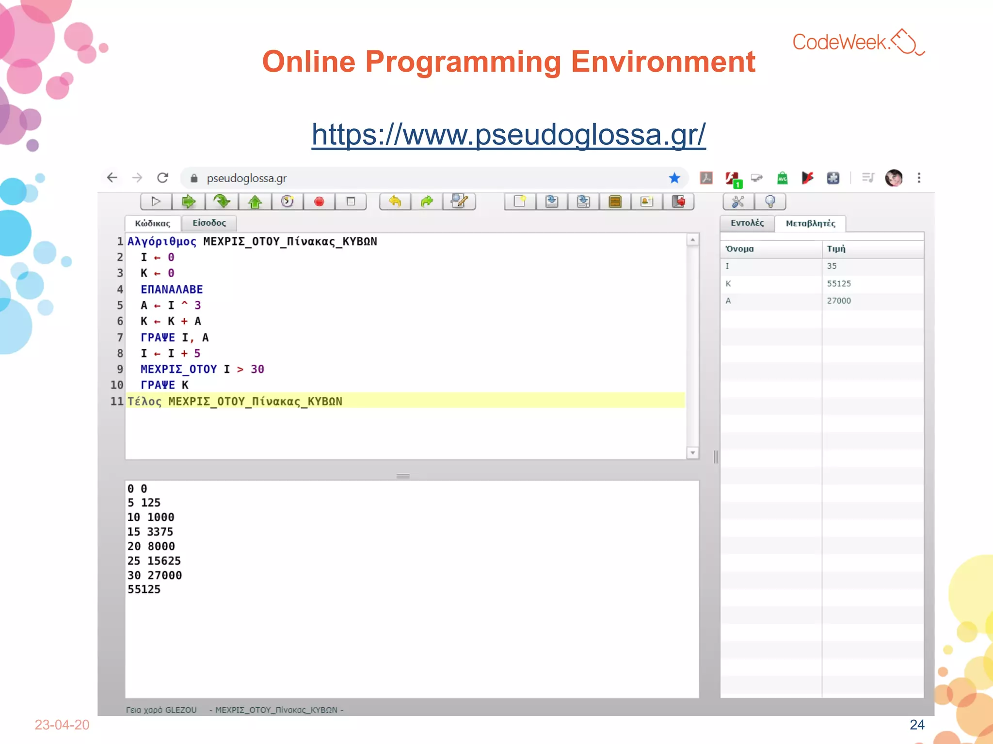This screenshot has width=993, height=744.
Task: Bookmark the page with blue star
Action: (x=674, y=178)
